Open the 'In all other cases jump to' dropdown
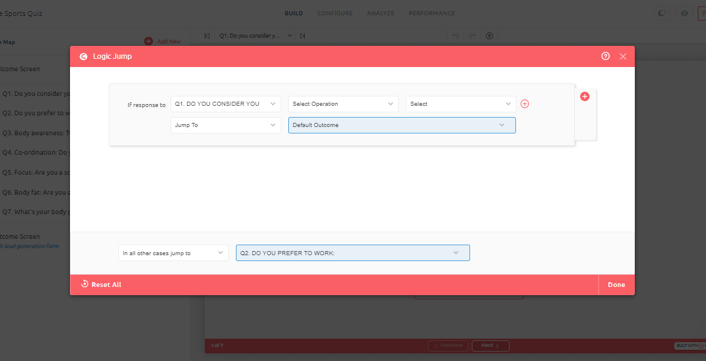 pyautogui.click(x=173, y=253)
